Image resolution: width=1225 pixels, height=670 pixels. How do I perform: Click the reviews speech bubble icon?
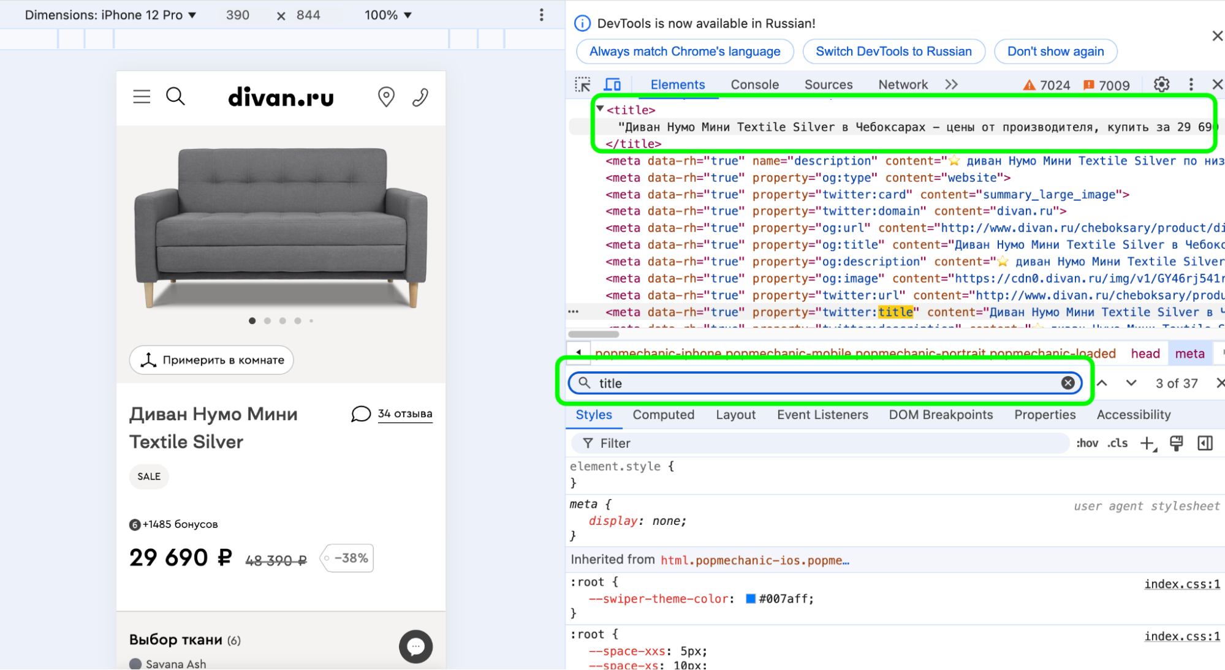361,414
